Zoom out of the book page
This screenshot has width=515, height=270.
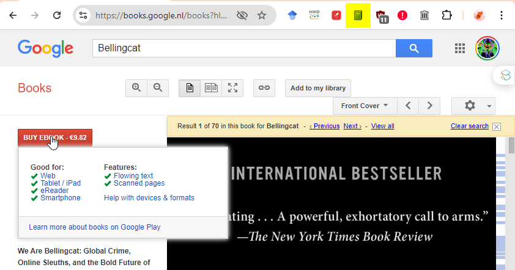(x=158, y=88)
